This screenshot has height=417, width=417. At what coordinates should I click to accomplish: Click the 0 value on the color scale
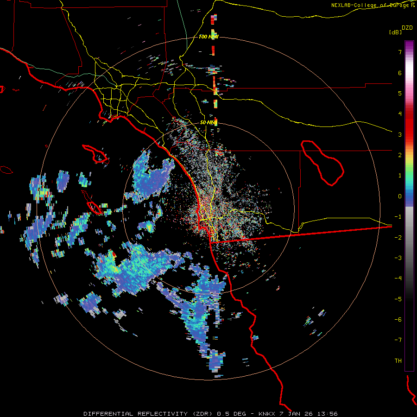click(x=400, y=196)
